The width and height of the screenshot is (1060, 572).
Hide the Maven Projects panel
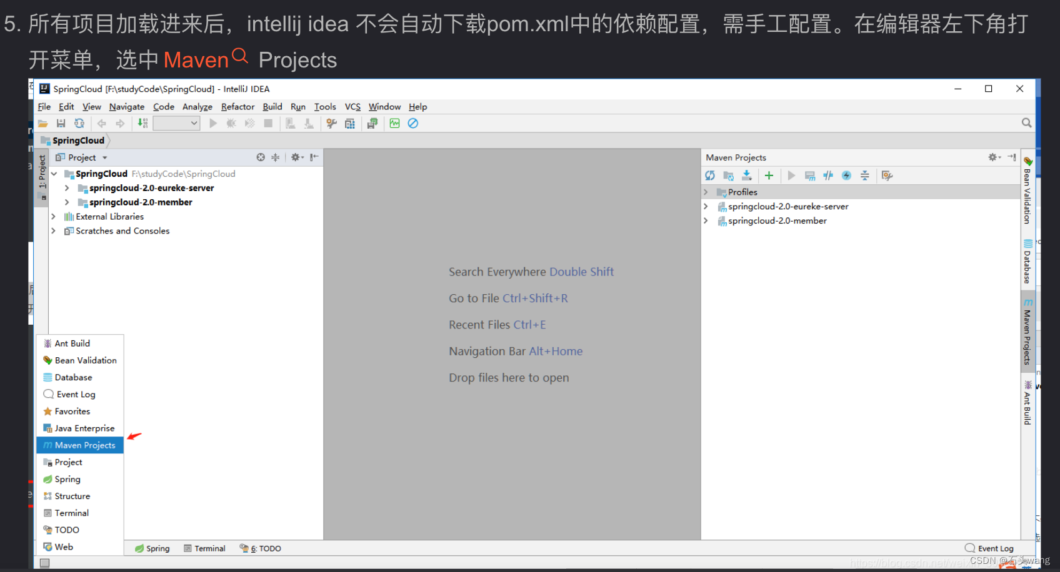[x=1012, y=157]
